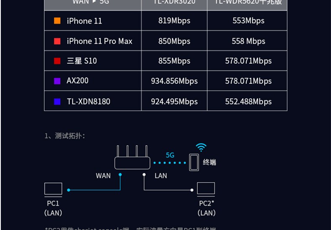
Task: Click the router icon with four antennas
Action: coord(132,157)
